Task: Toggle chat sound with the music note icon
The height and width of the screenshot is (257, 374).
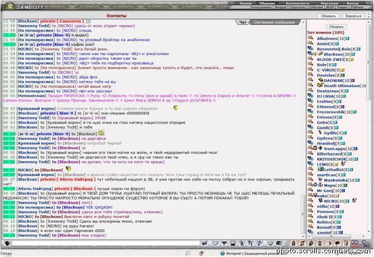Action: tap(259, 243)
